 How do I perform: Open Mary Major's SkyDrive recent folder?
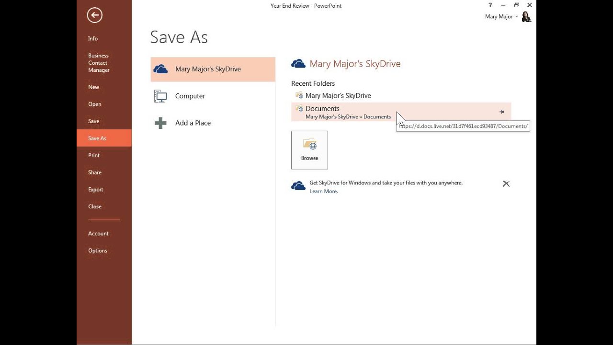tap(401, 95)
